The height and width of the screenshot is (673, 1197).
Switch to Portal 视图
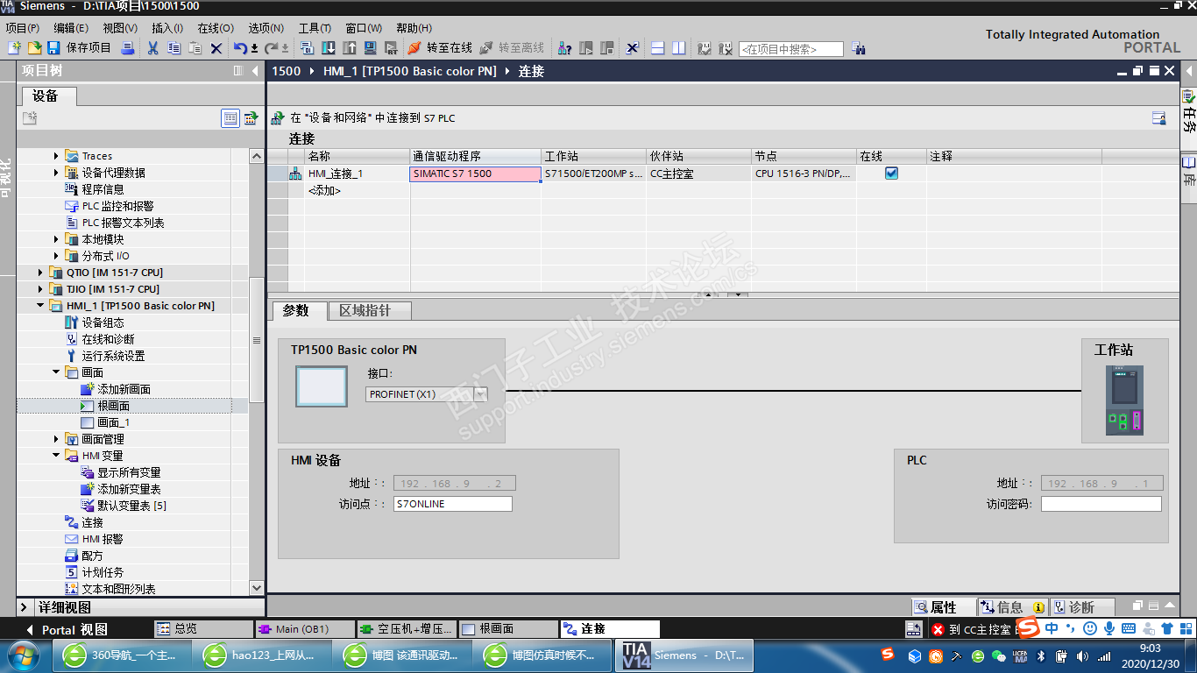(66, 629)
